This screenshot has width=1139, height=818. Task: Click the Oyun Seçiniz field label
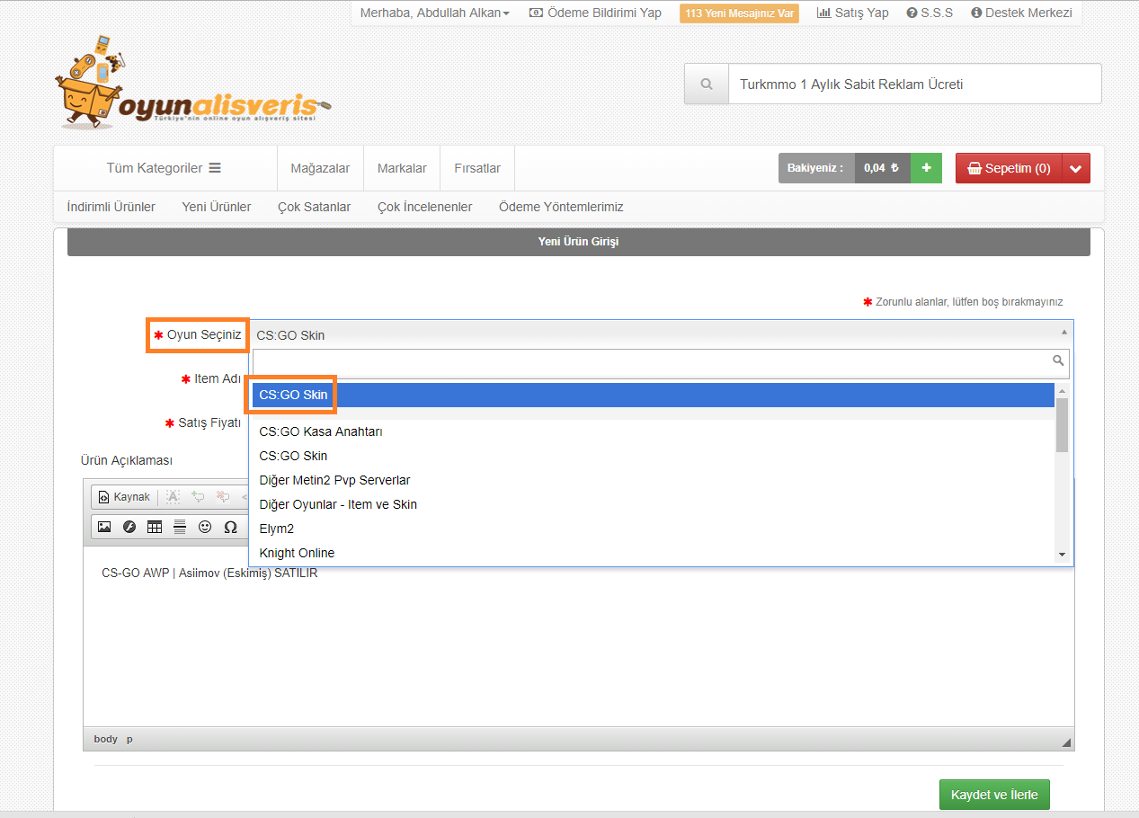[x=204, y=334]
